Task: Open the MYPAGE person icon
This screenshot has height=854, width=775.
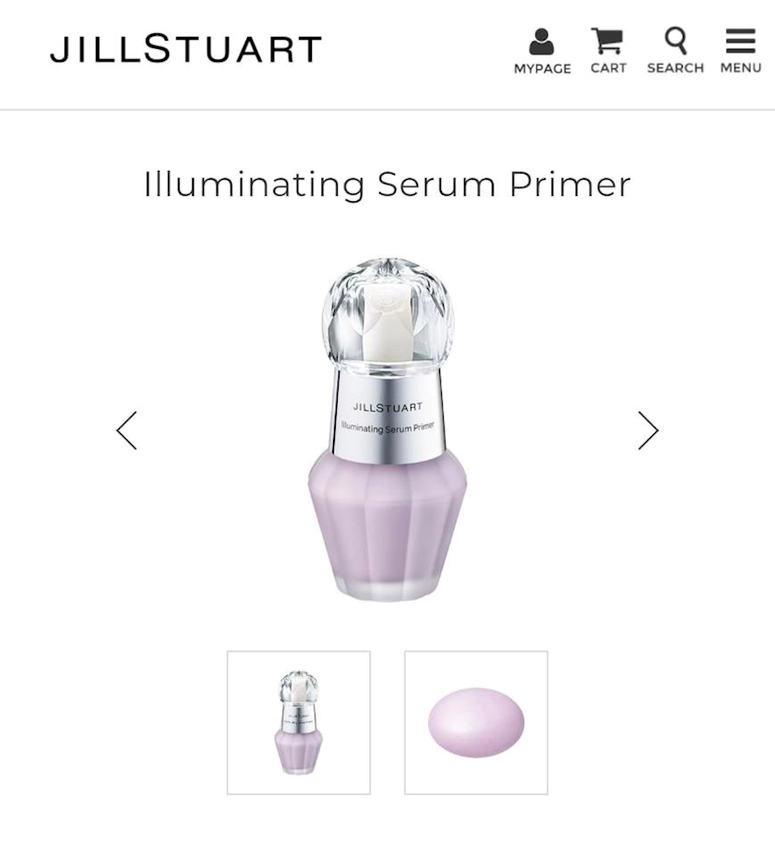Action: pyautogui.click(x=541, y=42)
